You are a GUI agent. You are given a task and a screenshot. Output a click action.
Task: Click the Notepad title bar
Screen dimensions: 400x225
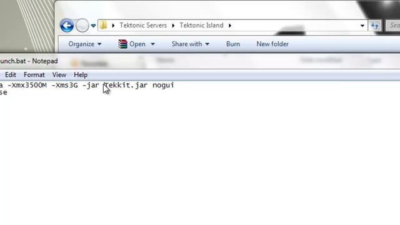(x=200, y=61)
